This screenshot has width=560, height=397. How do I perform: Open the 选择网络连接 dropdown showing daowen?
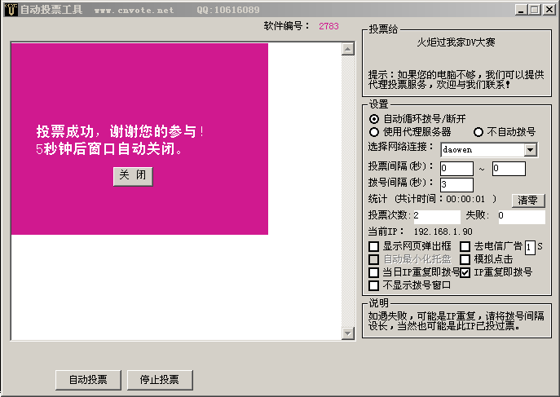point(530,150)
